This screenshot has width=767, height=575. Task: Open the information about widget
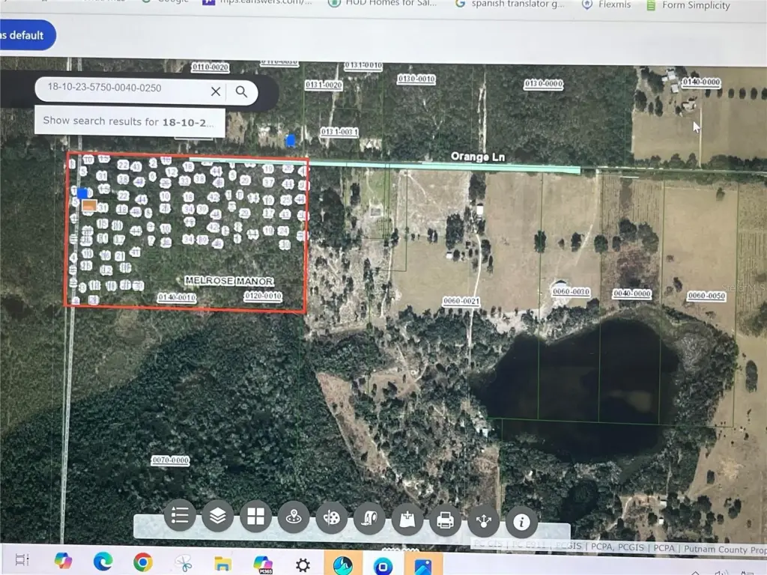521,521
